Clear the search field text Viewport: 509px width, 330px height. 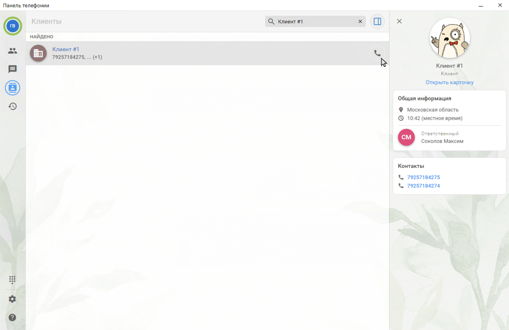pos(360,22)
